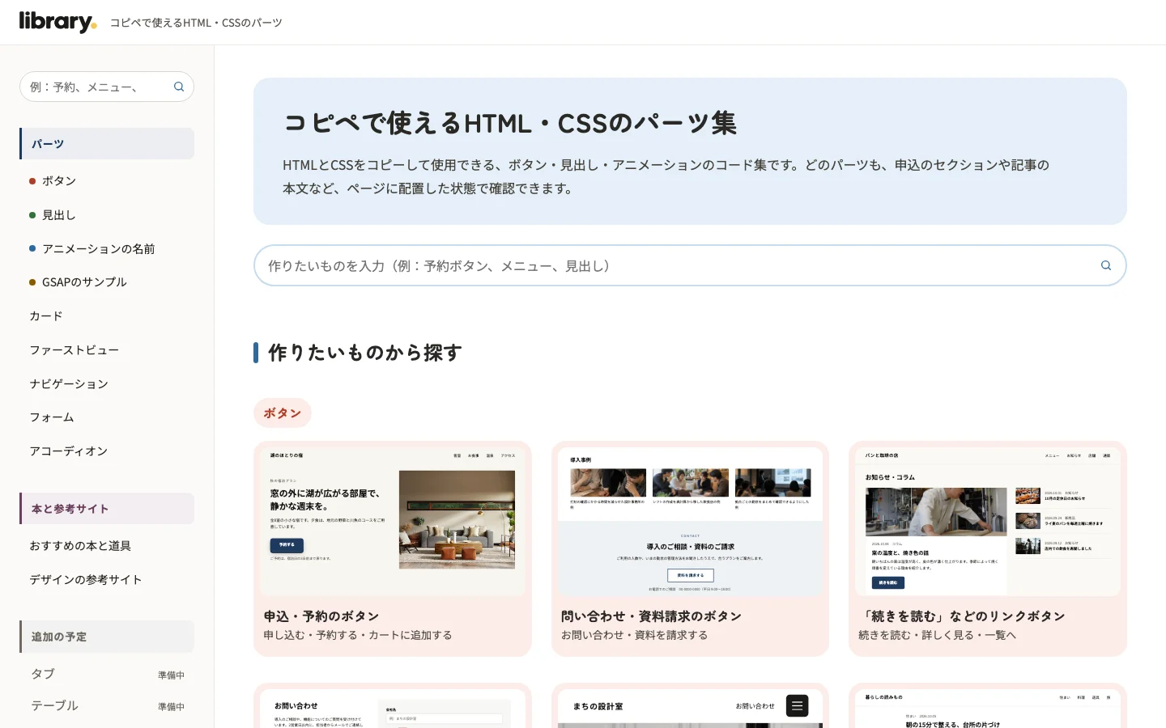Viewport: 1166px width, 728px height.
Task: Click the hamburger menu icon in まちの設計室 card
Action: pyautogui.click(x=798, y=706)
